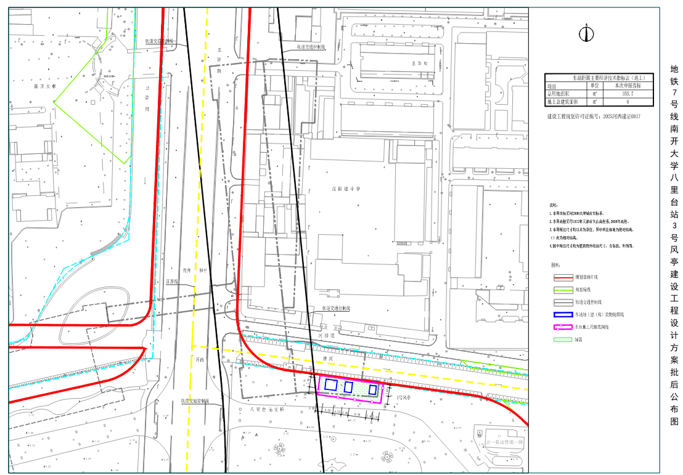This screenshot has height=475, width=683.
Task: Click the 总用地面积 table row label
Action: tap(560, 94)
